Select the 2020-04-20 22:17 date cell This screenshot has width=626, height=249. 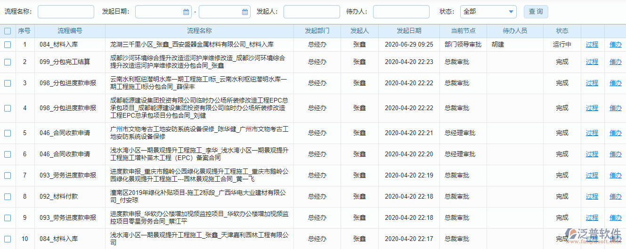tap(409, 239)
